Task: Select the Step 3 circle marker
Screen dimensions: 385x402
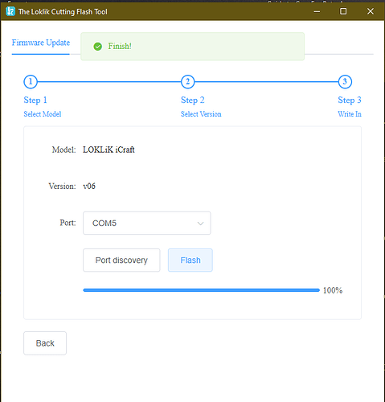Action: click(x=345, y=82)
